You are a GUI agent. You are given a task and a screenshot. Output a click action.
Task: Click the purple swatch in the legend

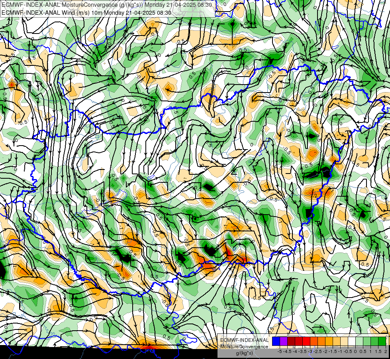[x=284, y=341]
